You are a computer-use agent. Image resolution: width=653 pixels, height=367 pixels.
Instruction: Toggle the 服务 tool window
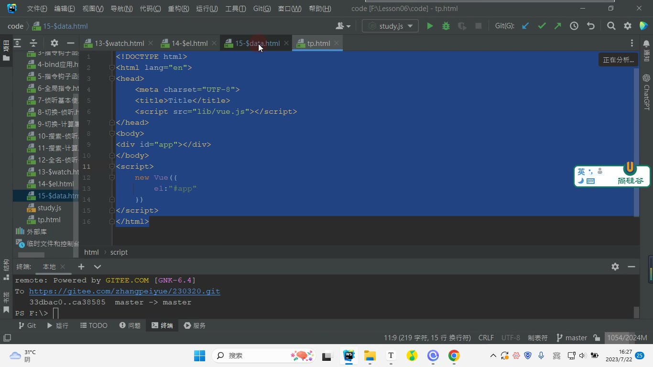[x=195, y=325]
